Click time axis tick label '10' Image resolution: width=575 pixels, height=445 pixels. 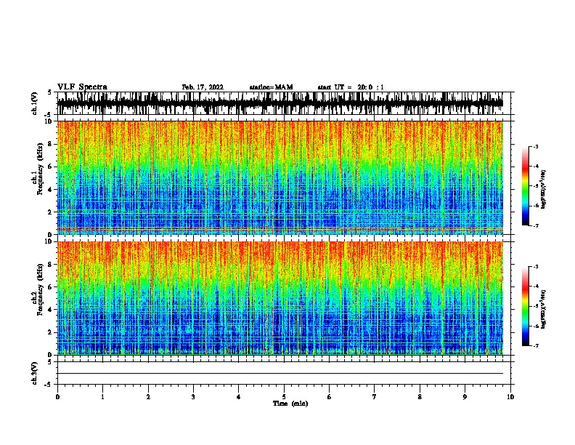coord(510,397)
